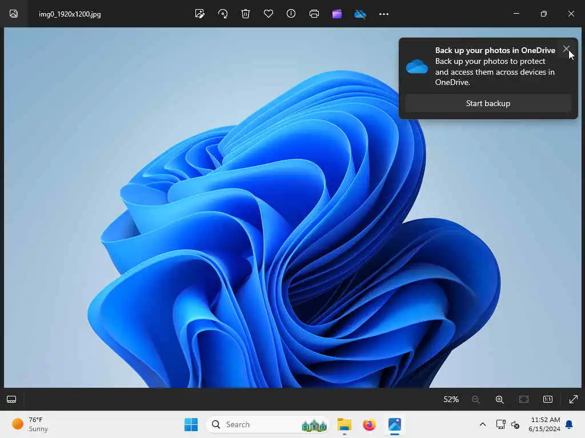585x438 pixels.
Task: Click the Start backup button
Action: (x=488, y=104)
